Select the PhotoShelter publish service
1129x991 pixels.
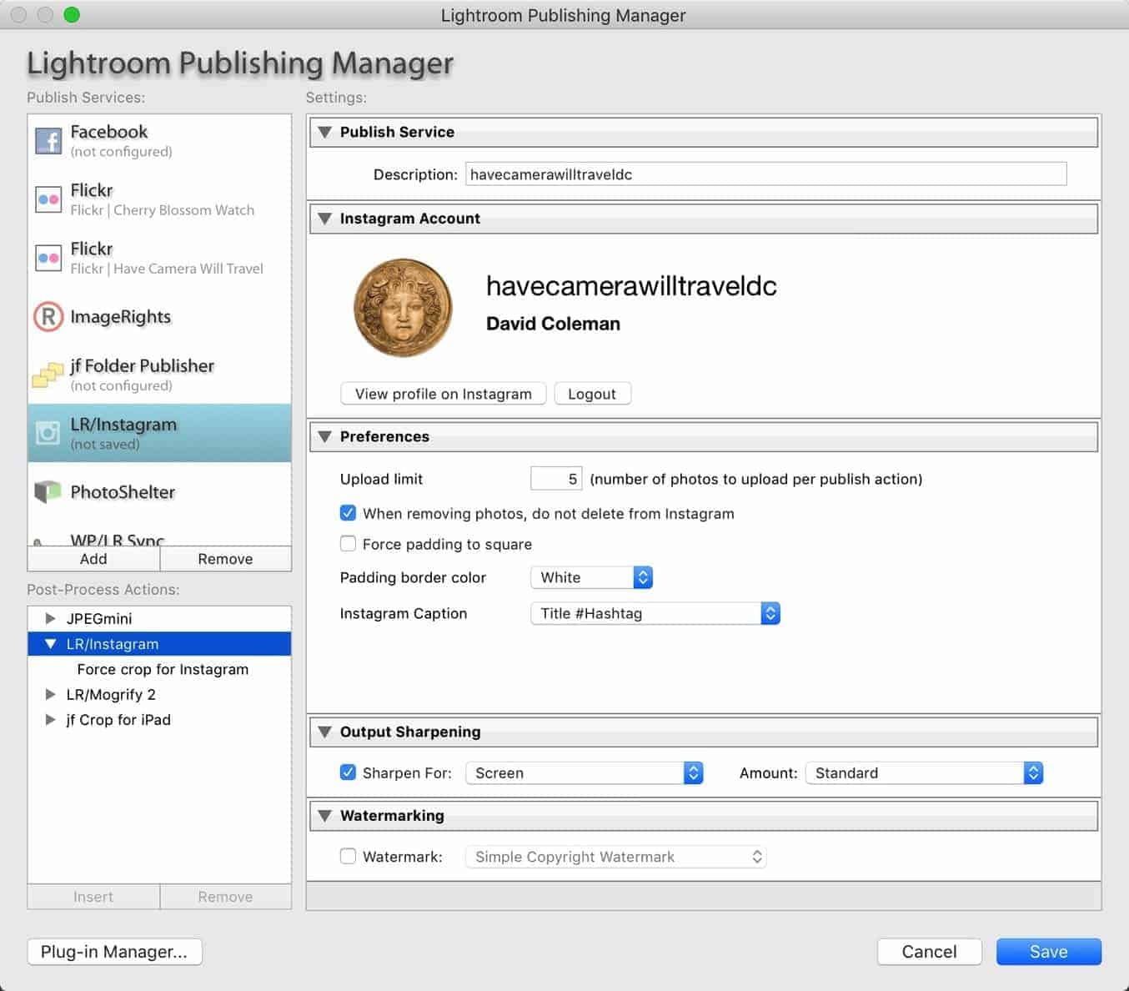coord(159,492)
